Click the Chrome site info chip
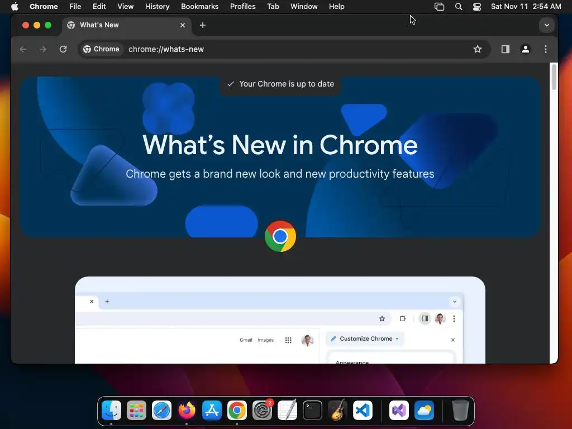The width and height of the screenshot is (572, 429). click(x=102, y=49)
